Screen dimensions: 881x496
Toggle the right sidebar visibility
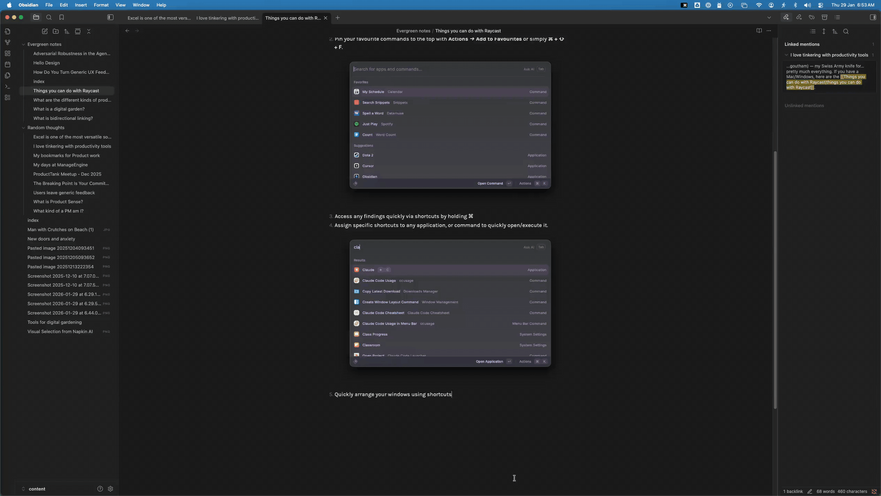pyautogui.click(x=873, y=17)
